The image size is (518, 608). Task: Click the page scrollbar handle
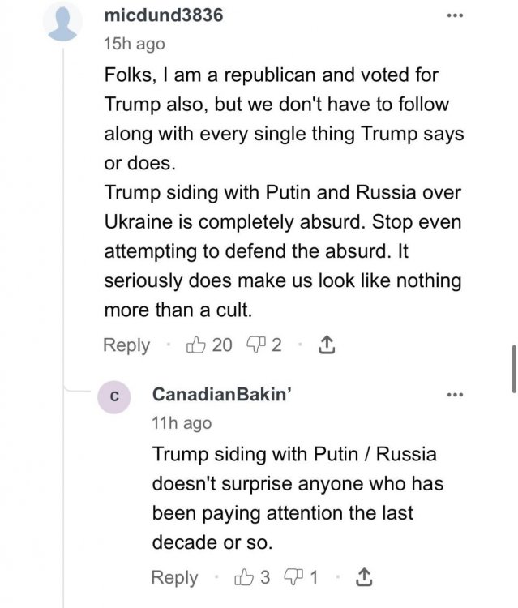513,367
